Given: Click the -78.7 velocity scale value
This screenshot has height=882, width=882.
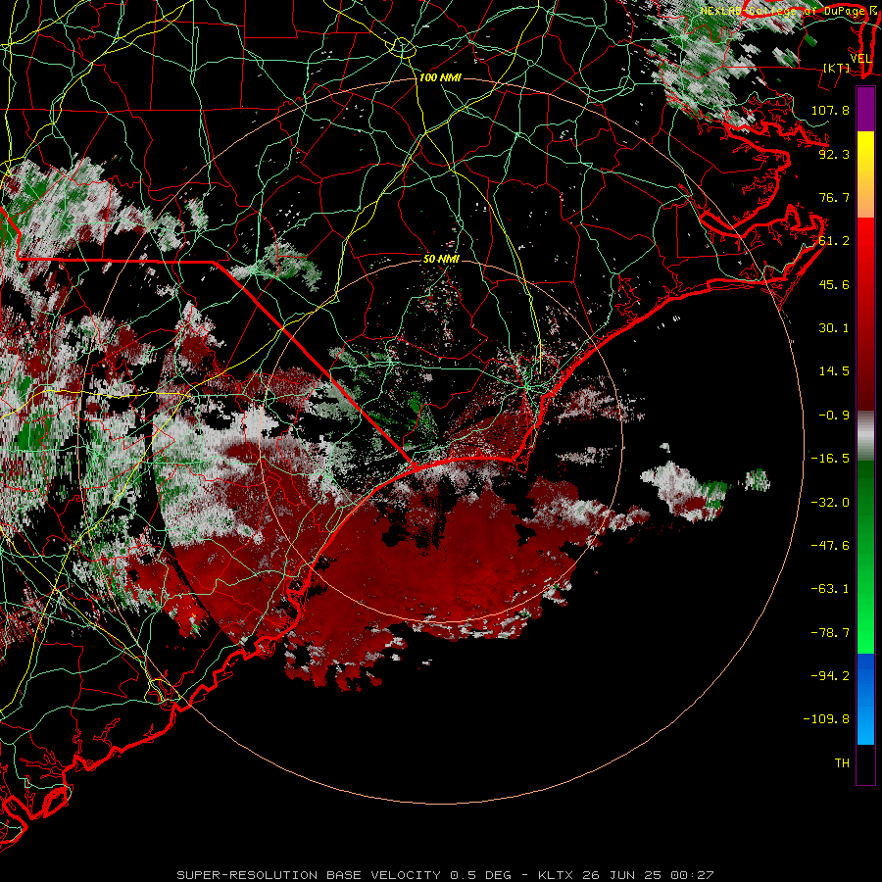Looking at the screenshot, I should click(830, 633).
